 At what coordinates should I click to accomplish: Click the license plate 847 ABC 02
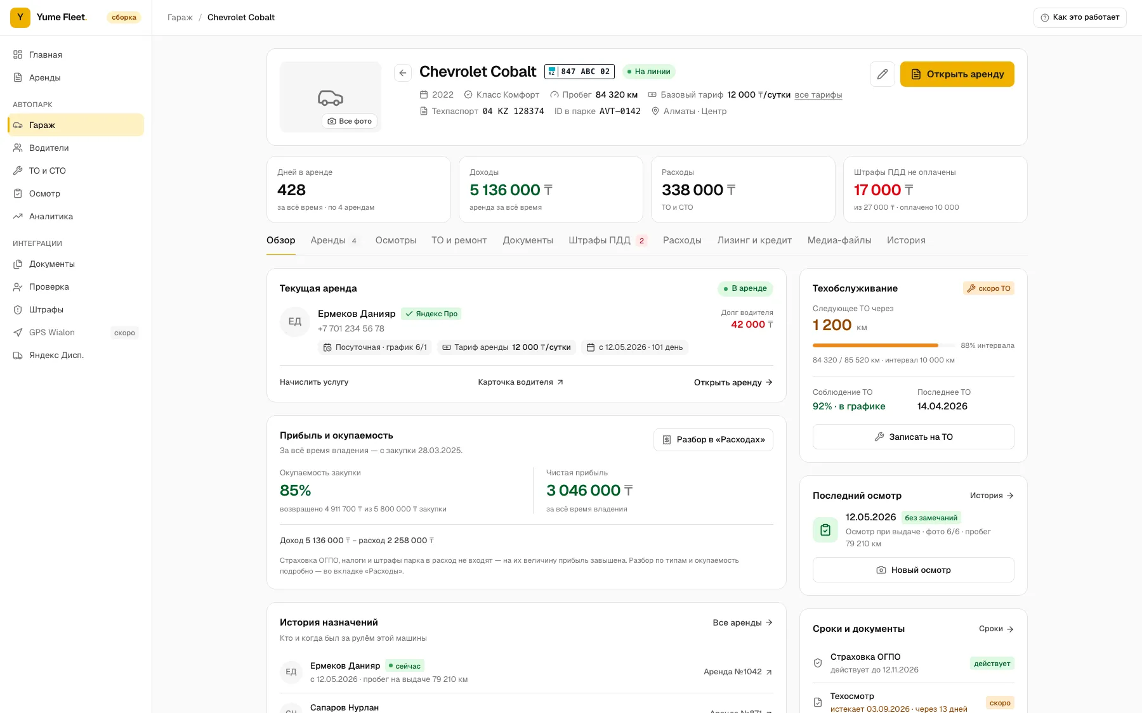click(579, 72)
